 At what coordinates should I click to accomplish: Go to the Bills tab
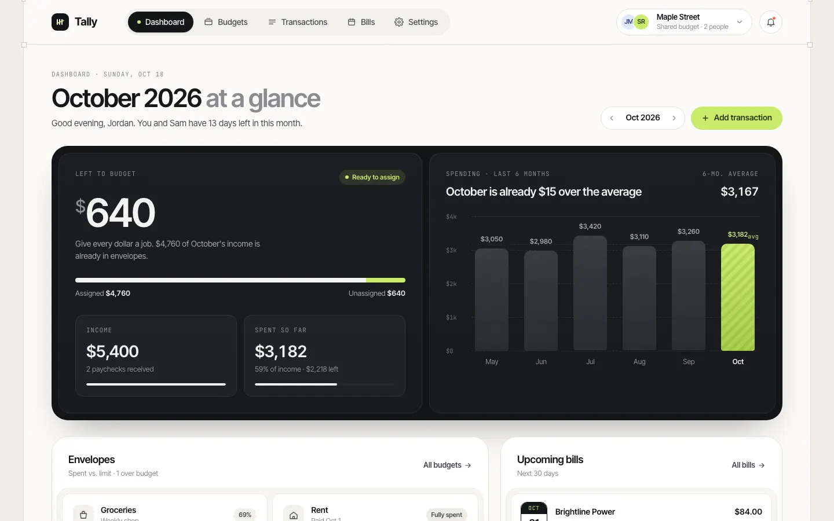pyautogui.click(x=361, y=22)
